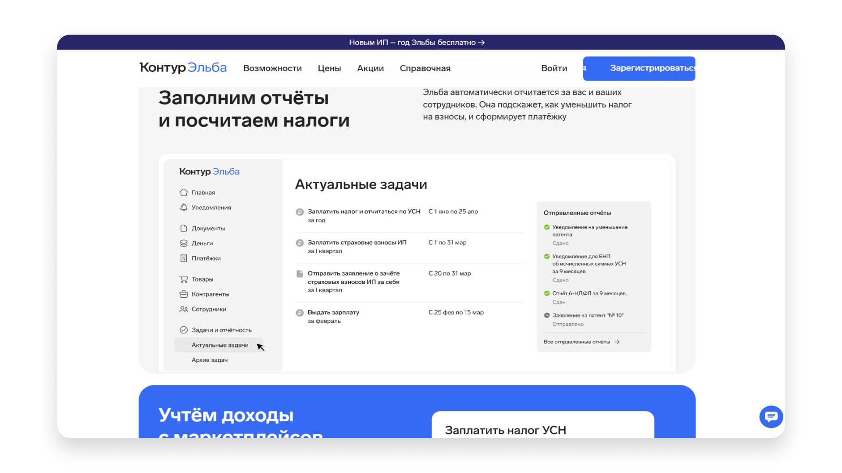
Task: Click the Заплатить налог УСН card heading
Action: pos(505,430)
